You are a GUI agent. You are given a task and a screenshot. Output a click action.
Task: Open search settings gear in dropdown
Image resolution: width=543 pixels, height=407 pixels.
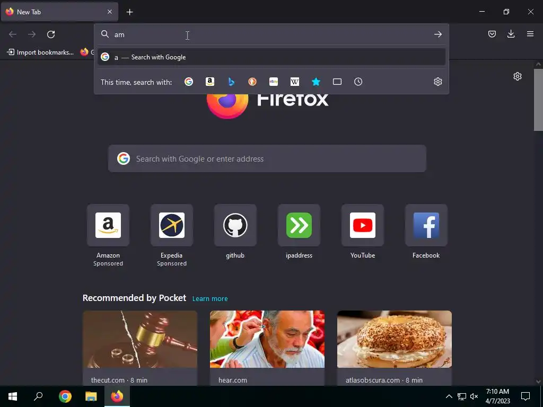[437, 82]
